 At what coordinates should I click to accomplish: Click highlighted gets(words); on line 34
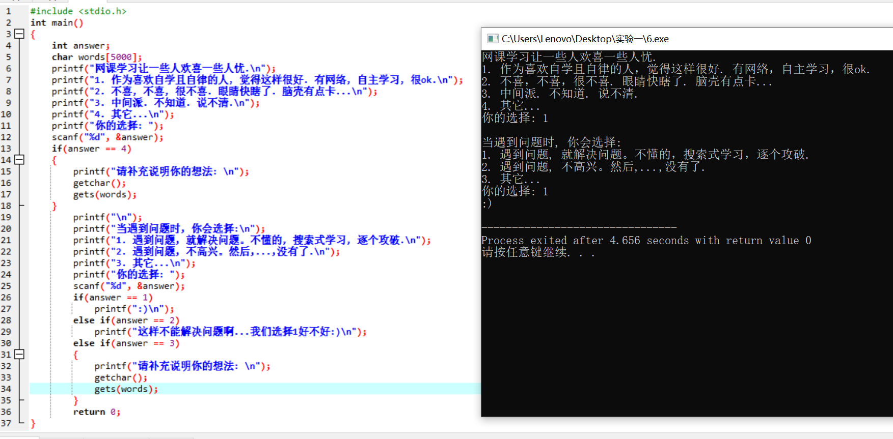pos(126,389)
